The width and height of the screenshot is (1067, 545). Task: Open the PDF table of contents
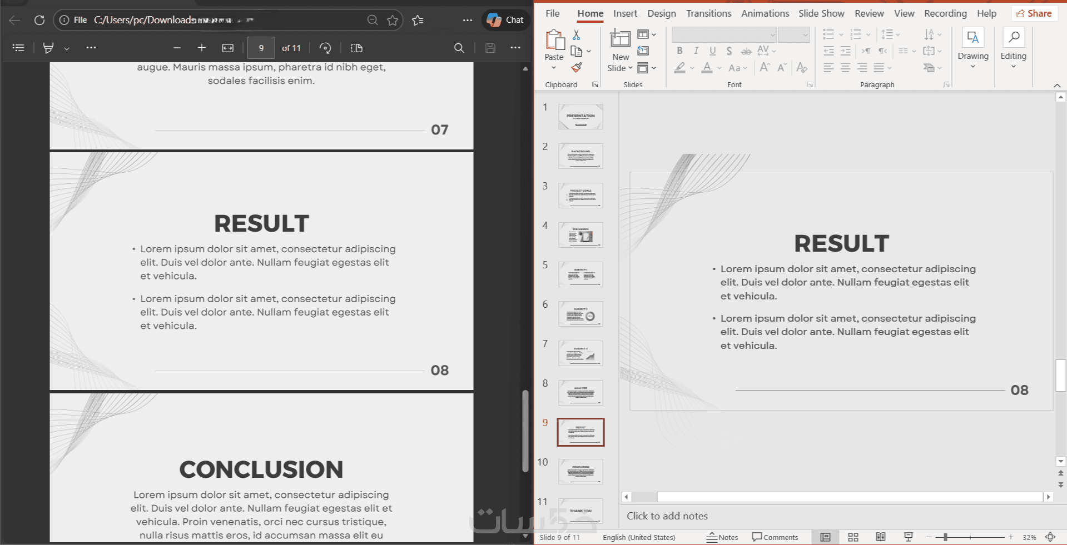(18, 48)
